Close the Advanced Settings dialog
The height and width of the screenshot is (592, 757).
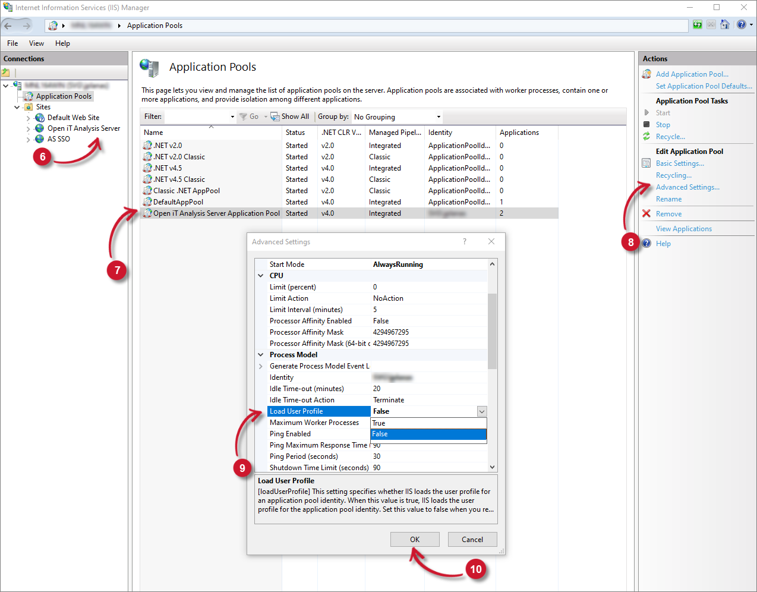491,241
